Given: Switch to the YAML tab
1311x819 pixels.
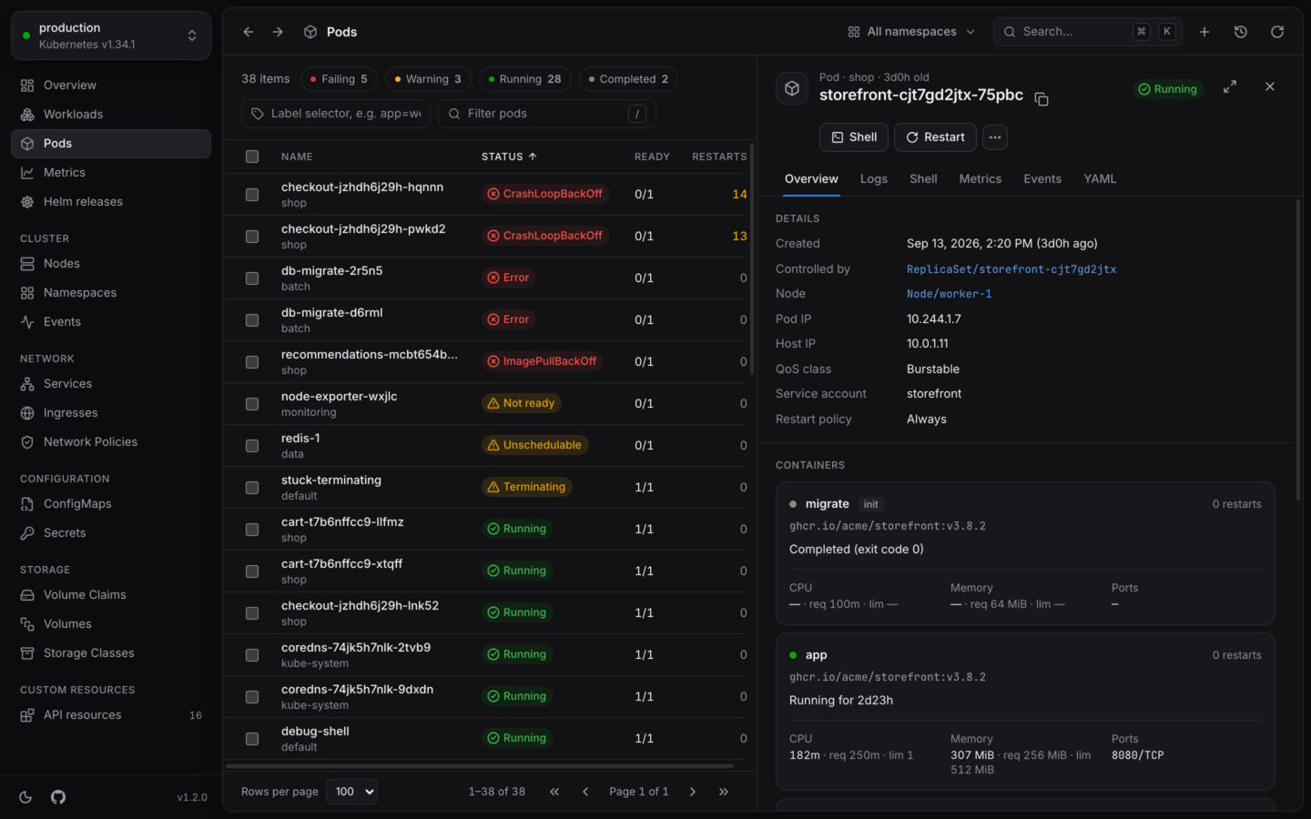Looking at the screenshot, I should tap(1100, 179).
